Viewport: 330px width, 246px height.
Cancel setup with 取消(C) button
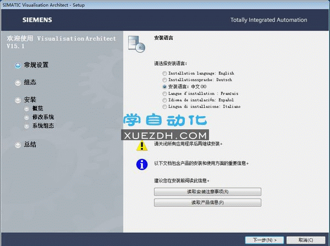[x=306, y=240]
